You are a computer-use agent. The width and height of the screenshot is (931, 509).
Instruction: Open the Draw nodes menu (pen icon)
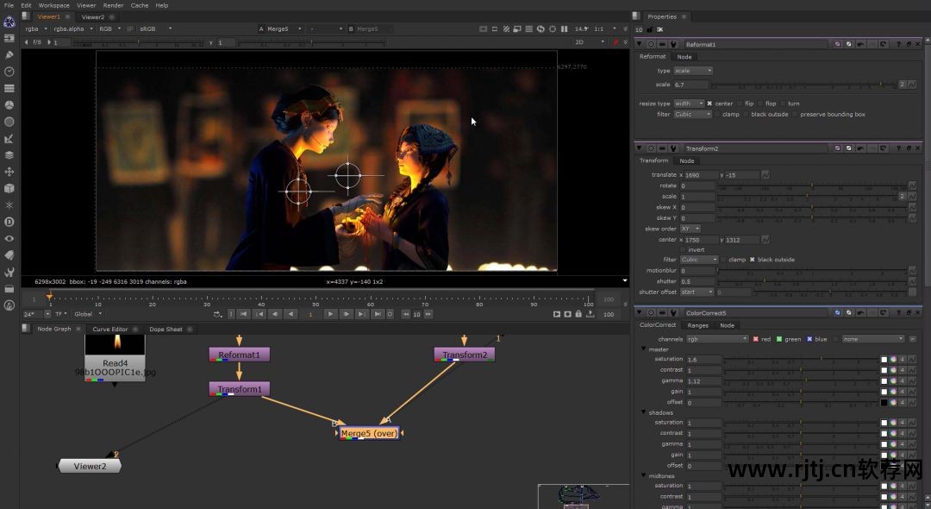click(x=9, y=55)
